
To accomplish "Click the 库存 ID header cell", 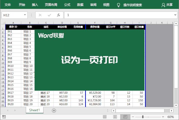I will pos(13,27).
